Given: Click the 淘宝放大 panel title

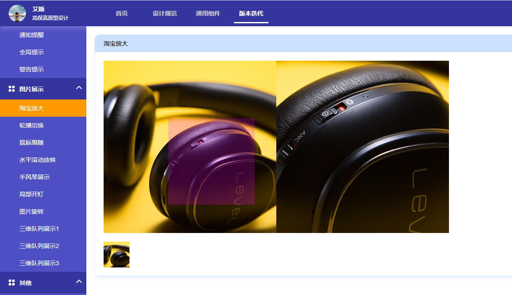Looking at the screenshot, I should pos(116,43).
